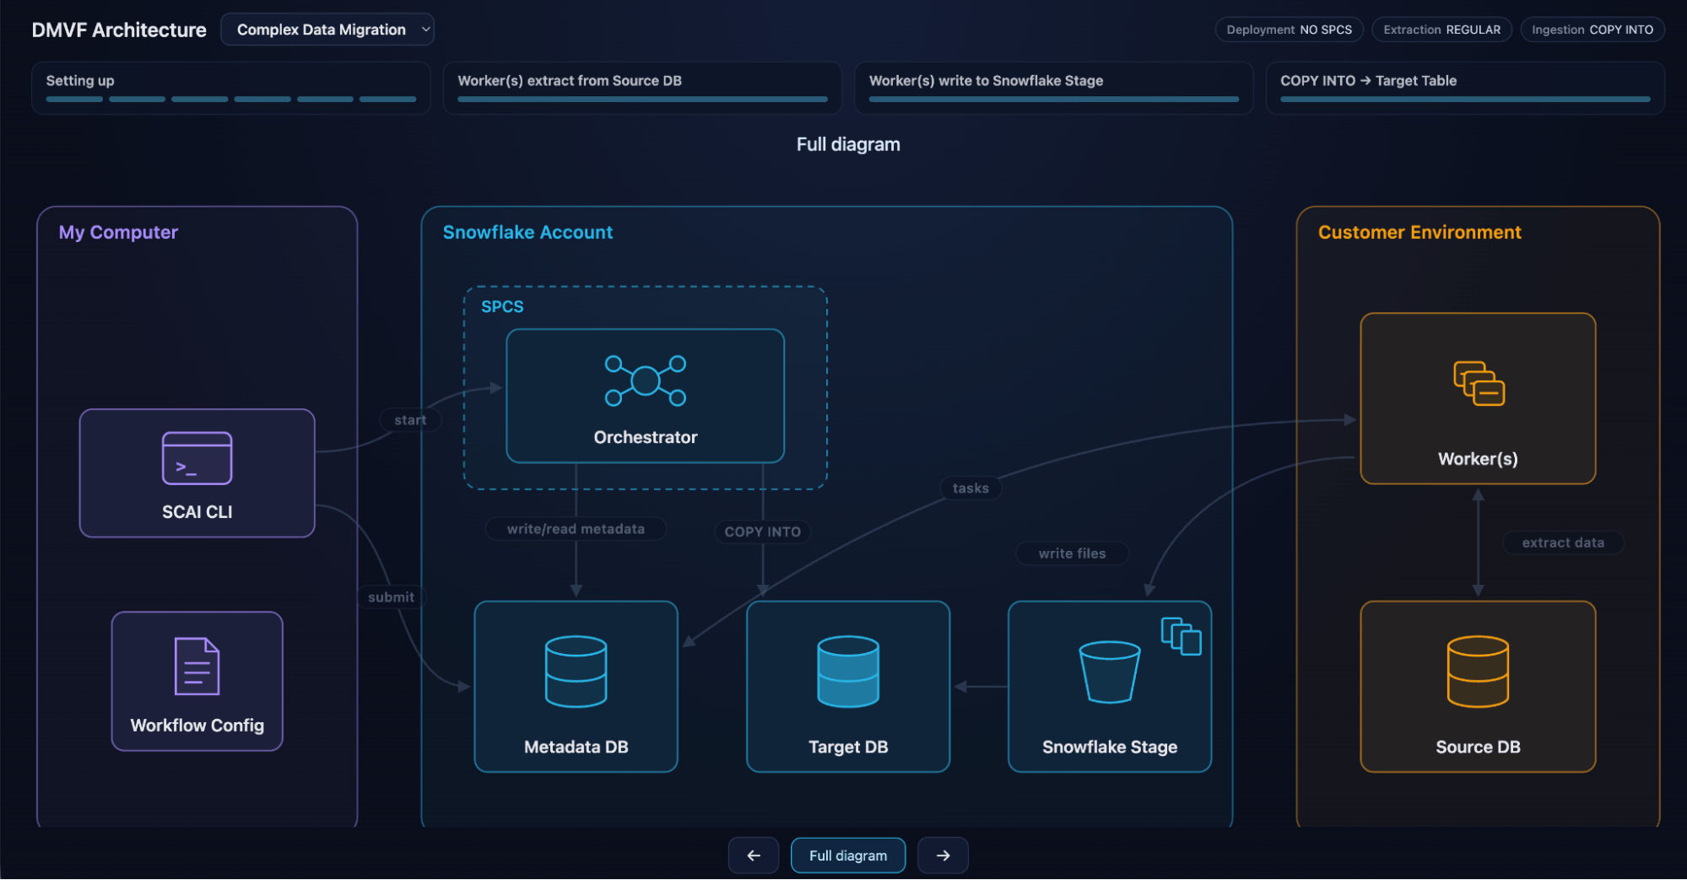The image size is (1687, 880).
Task: Click the Full diagram button
Action: click(x=848, y=856)
